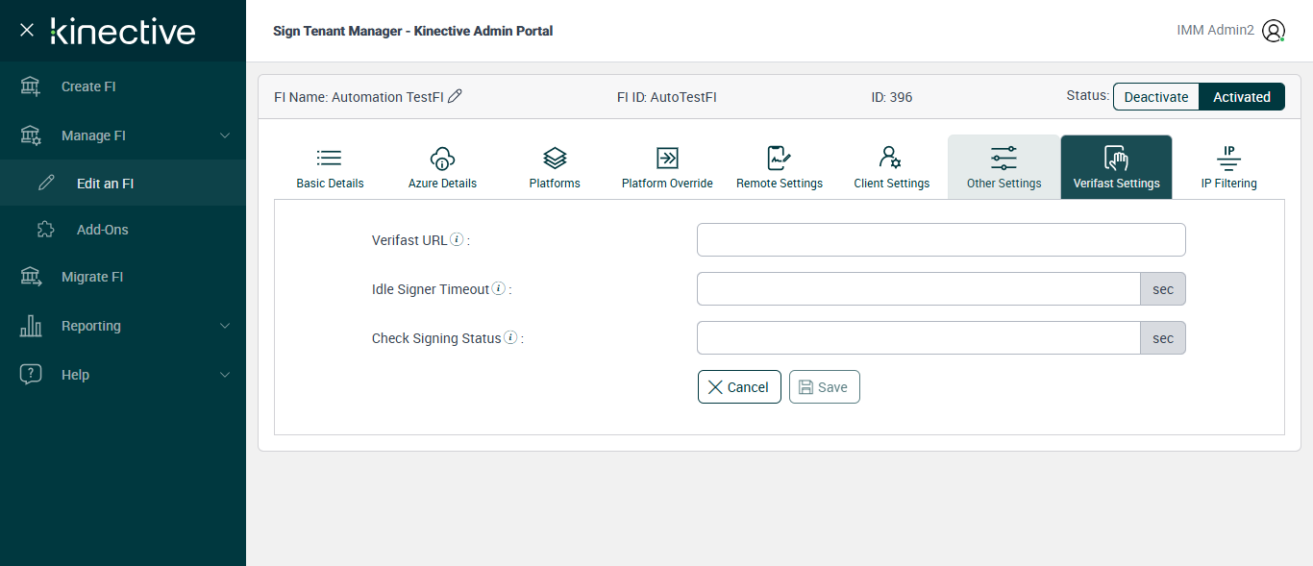Open the Azure Details cloud tab

point(442,167)
